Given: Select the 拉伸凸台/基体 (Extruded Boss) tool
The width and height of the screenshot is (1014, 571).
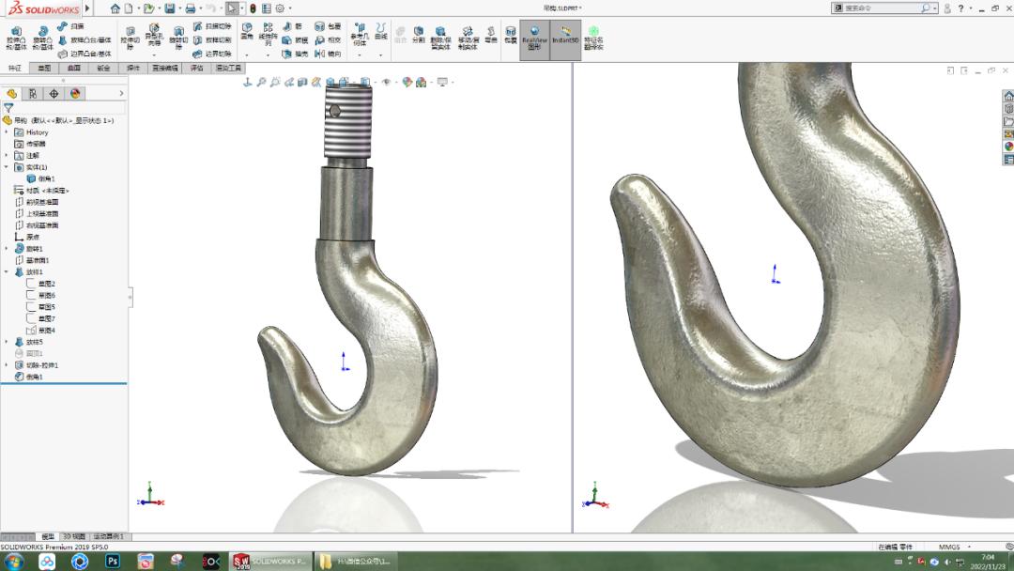Looking at the screenshot, I should (17, 35).
